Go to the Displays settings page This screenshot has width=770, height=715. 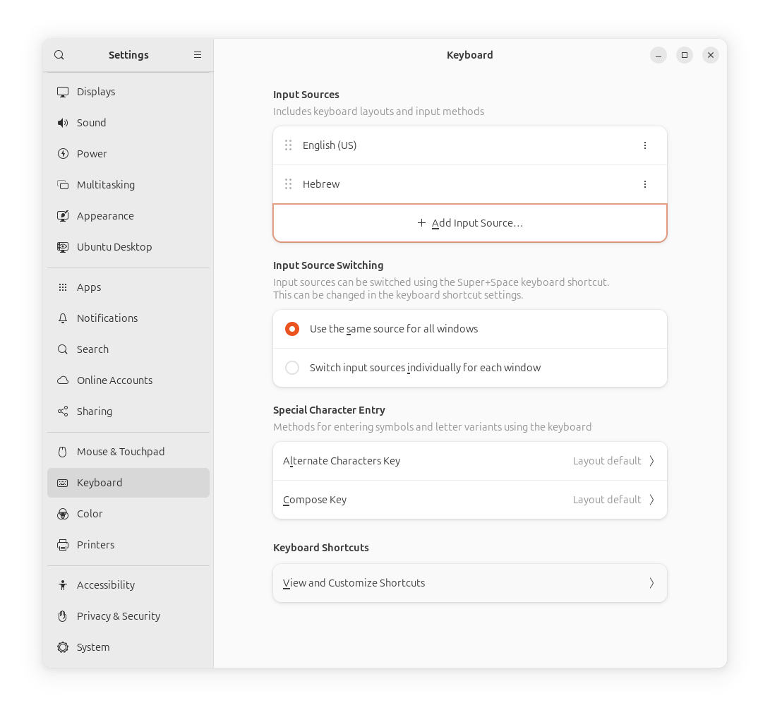point(128,92)
